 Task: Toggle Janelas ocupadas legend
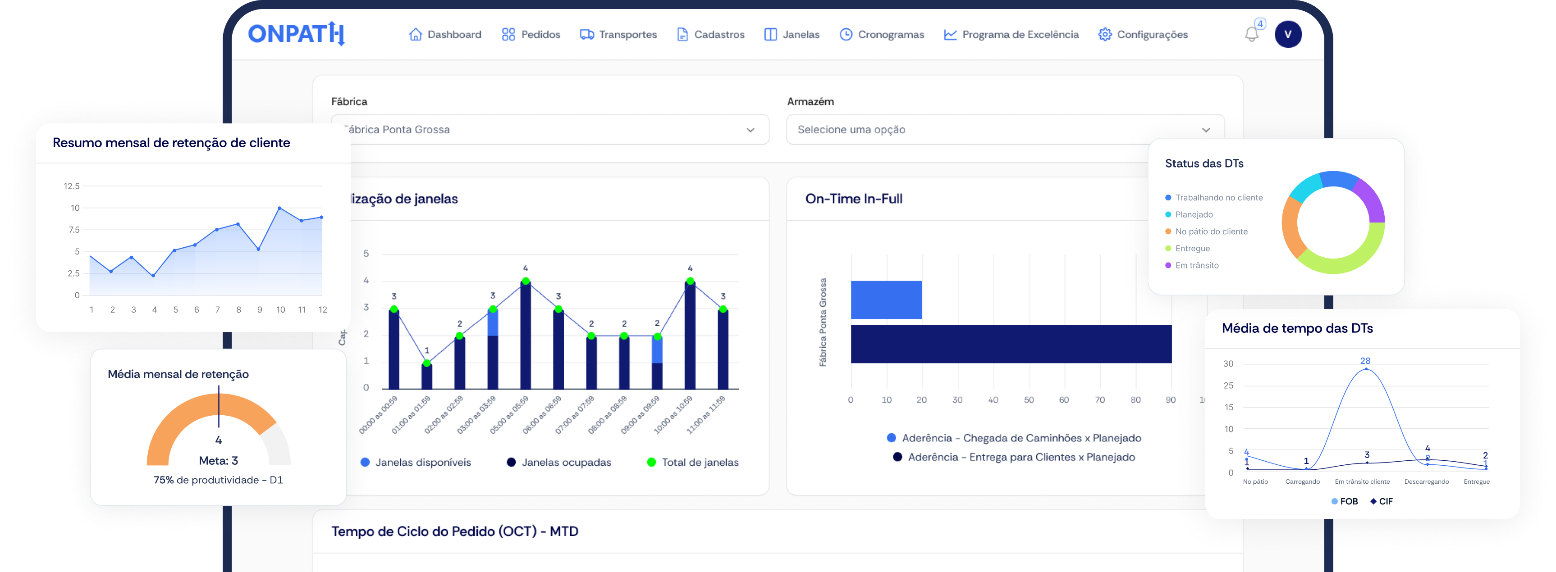pos(559,462)
